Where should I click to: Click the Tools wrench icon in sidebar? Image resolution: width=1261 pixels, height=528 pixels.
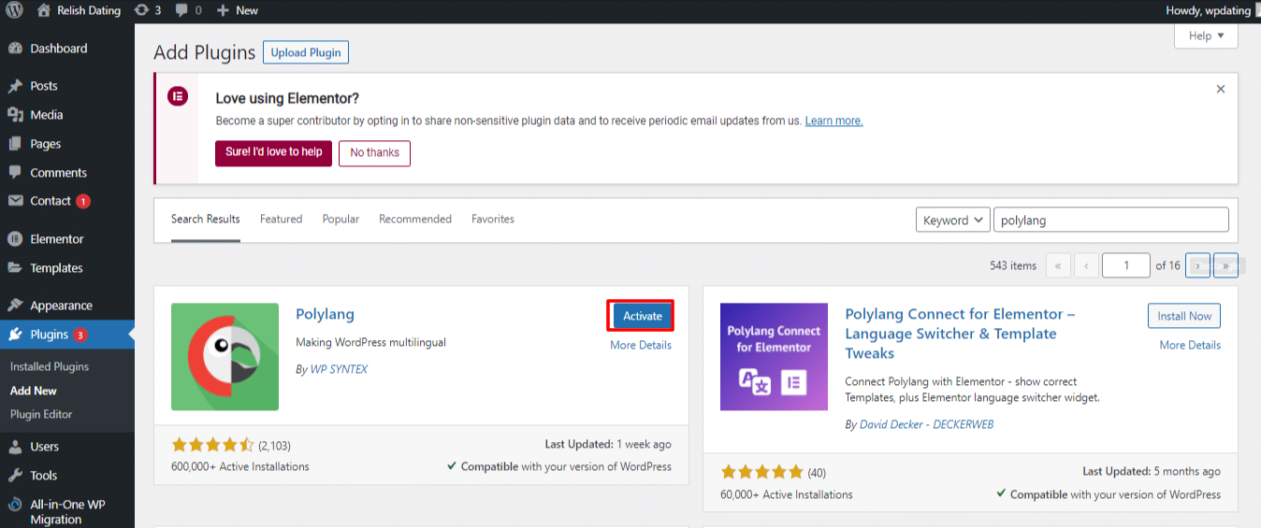15,476
